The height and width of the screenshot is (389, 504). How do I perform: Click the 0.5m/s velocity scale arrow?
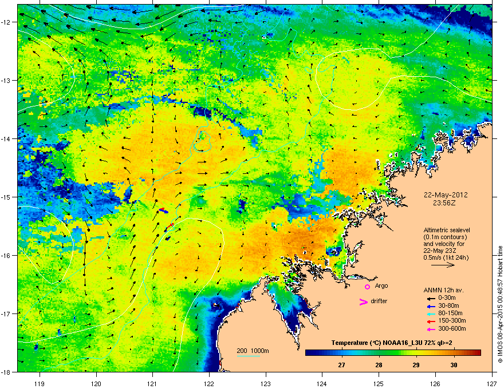tap(443, 265)
